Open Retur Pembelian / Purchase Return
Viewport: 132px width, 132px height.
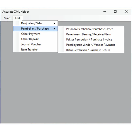pyautogui.click(x=91, y=50)
